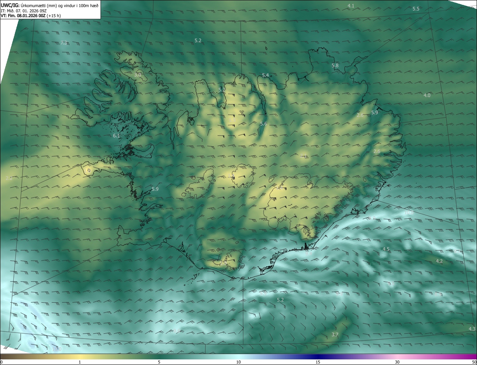Screen dimensions: 477x365
Task: Click the '5.9' value on the northeast coast
Action: tap(375, 112)
